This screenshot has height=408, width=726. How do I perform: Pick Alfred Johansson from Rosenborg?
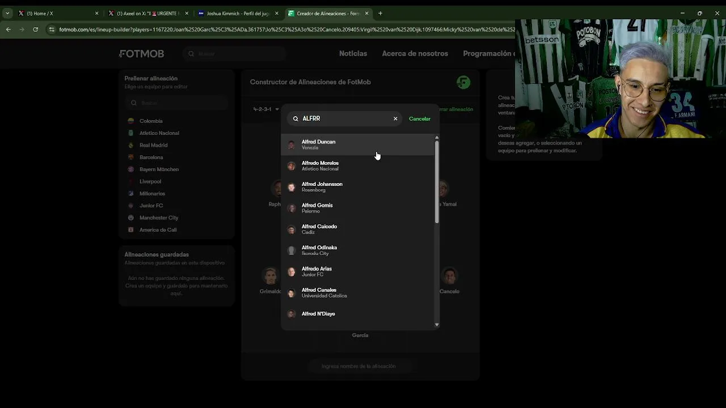[x=357, y=187]
